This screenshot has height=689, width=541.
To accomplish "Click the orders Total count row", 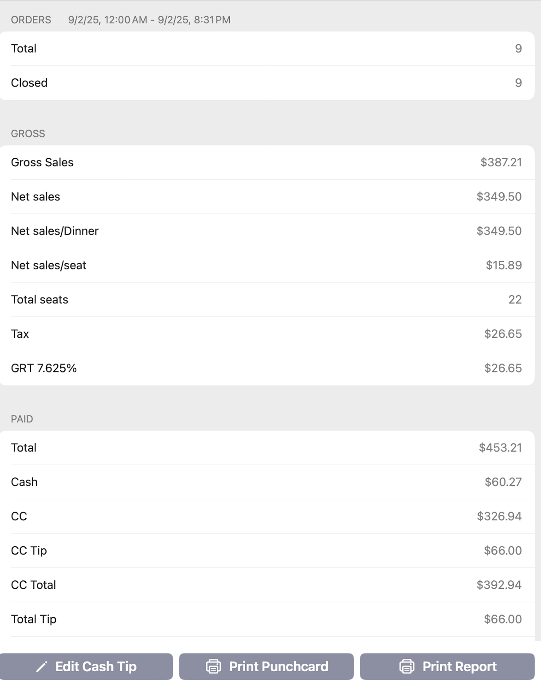I will tap(266, 49).
